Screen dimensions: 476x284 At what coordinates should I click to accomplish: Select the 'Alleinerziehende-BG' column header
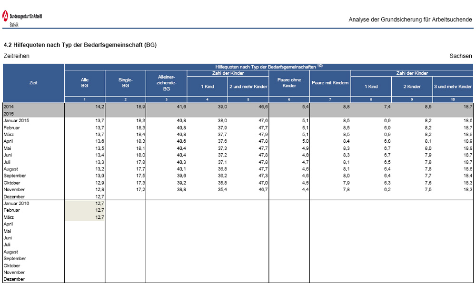click(166, 83)
